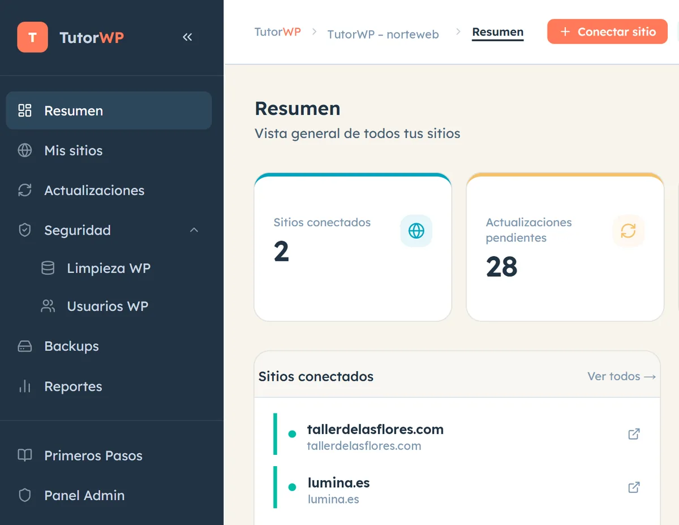Screen dimensions: 679x525
Task: Click the Backups drive icon
Action: (x=25, y=346)
